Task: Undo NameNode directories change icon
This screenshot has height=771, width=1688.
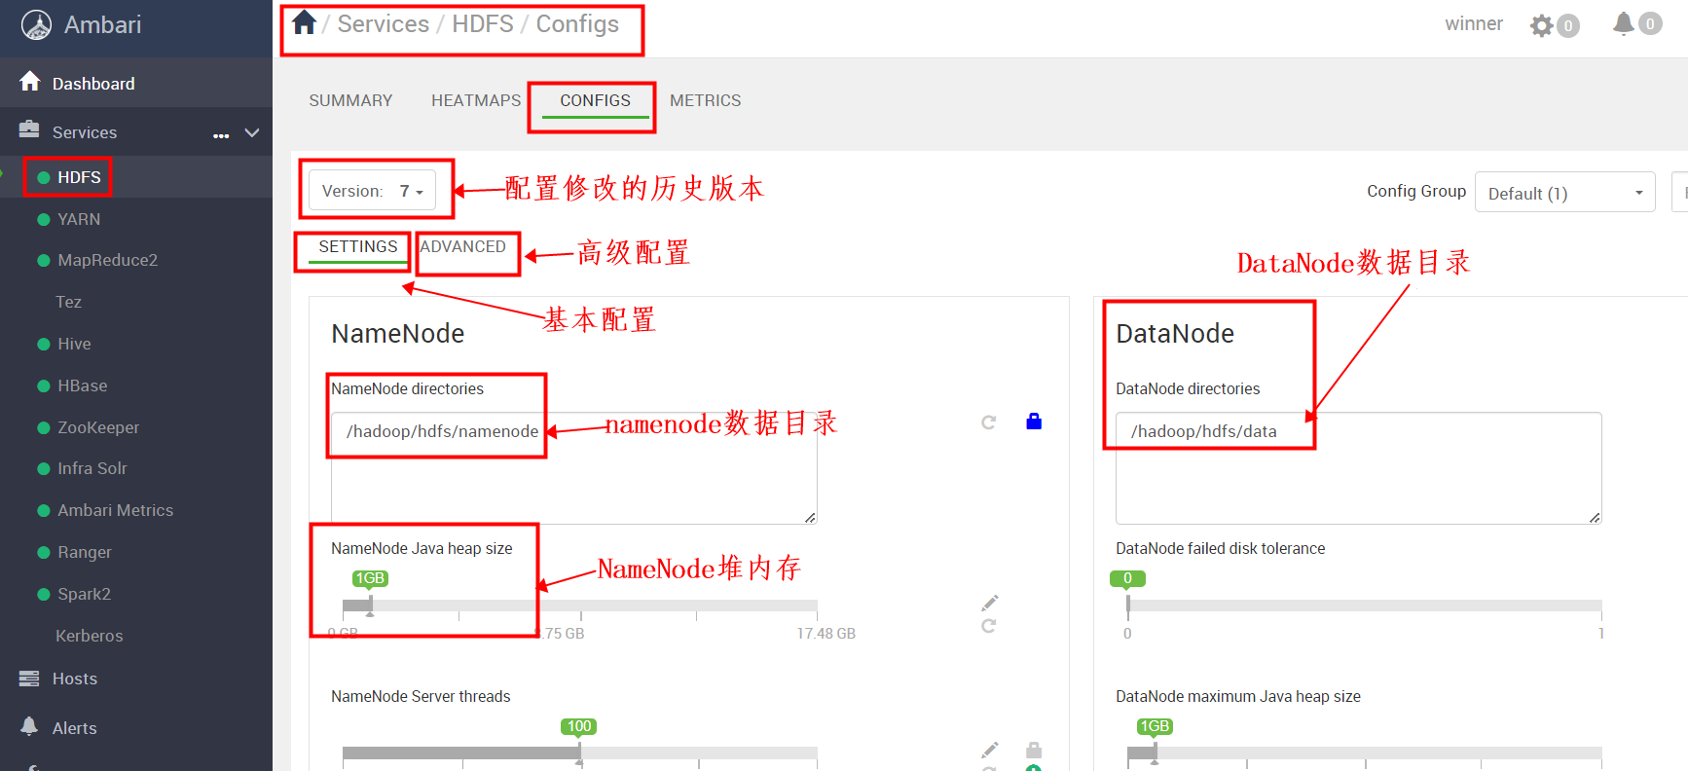Action: 988,422
